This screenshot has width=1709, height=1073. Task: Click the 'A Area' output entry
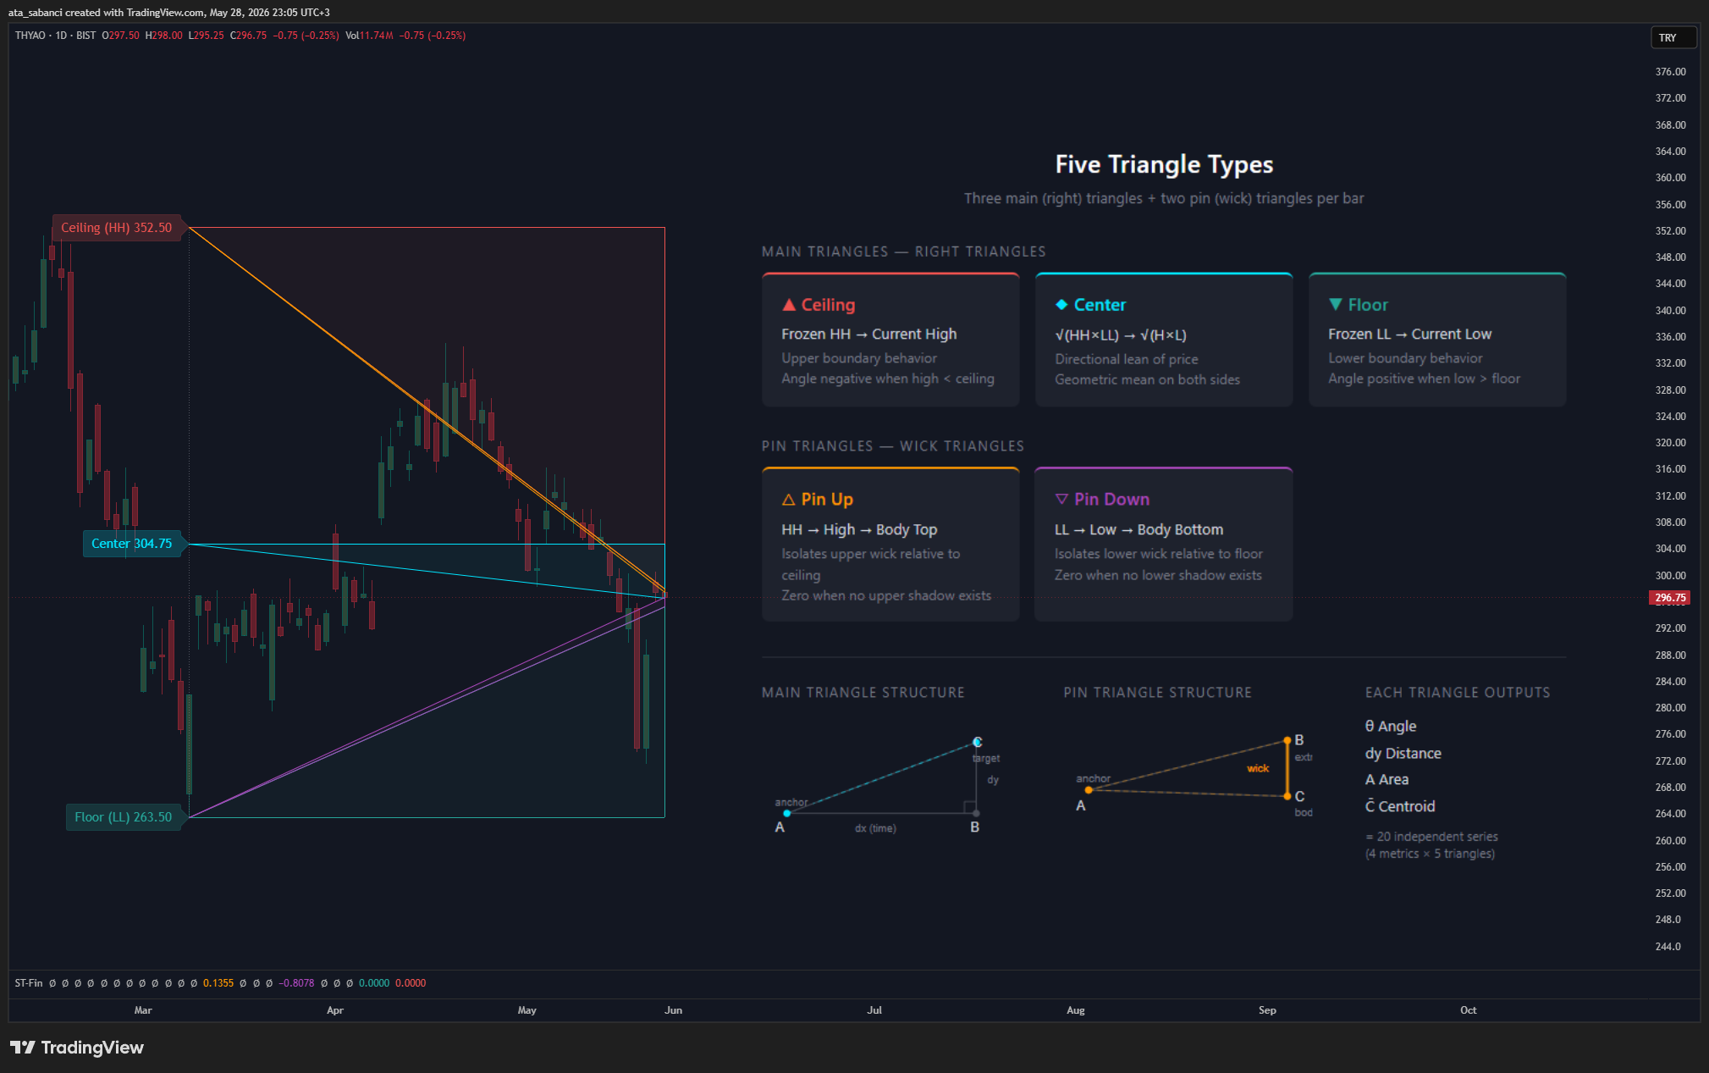(x=1387, y=780)
